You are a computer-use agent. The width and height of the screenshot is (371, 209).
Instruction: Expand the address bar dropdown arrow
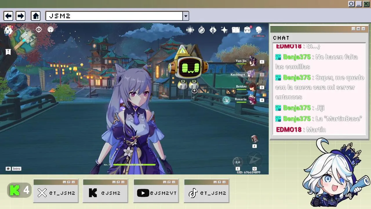pos(186,16)
